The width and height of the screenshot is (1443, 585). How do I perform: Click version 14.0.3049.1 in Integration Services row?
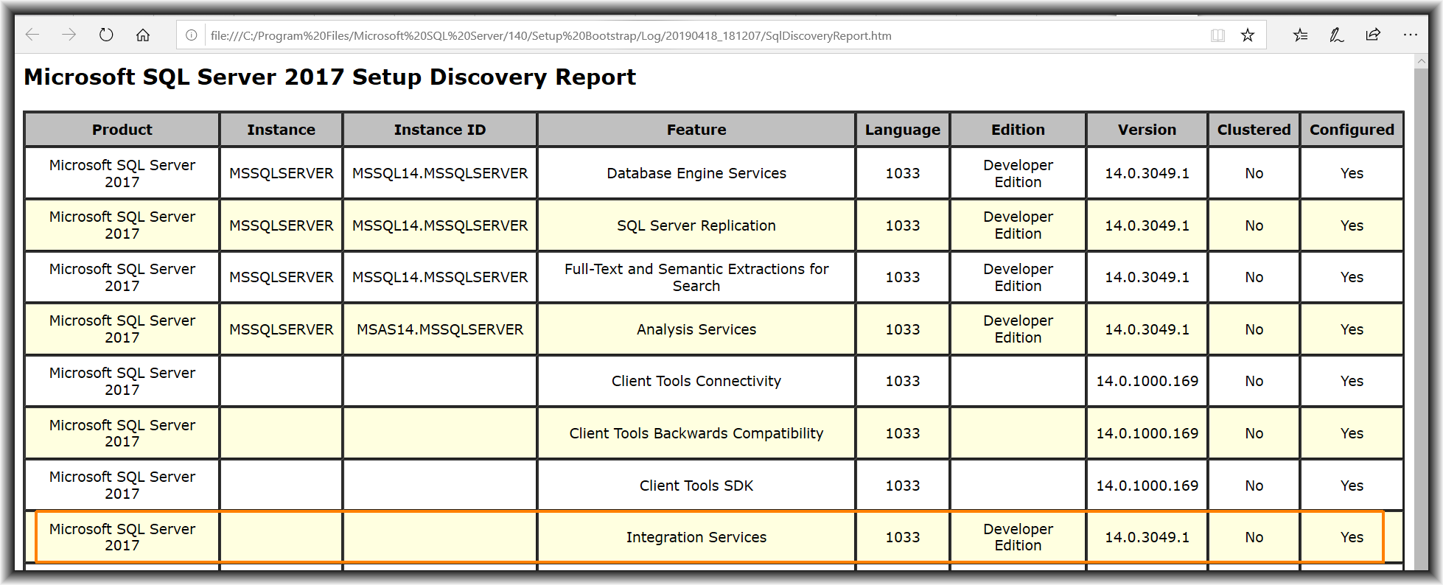[x=1147, y=537]
